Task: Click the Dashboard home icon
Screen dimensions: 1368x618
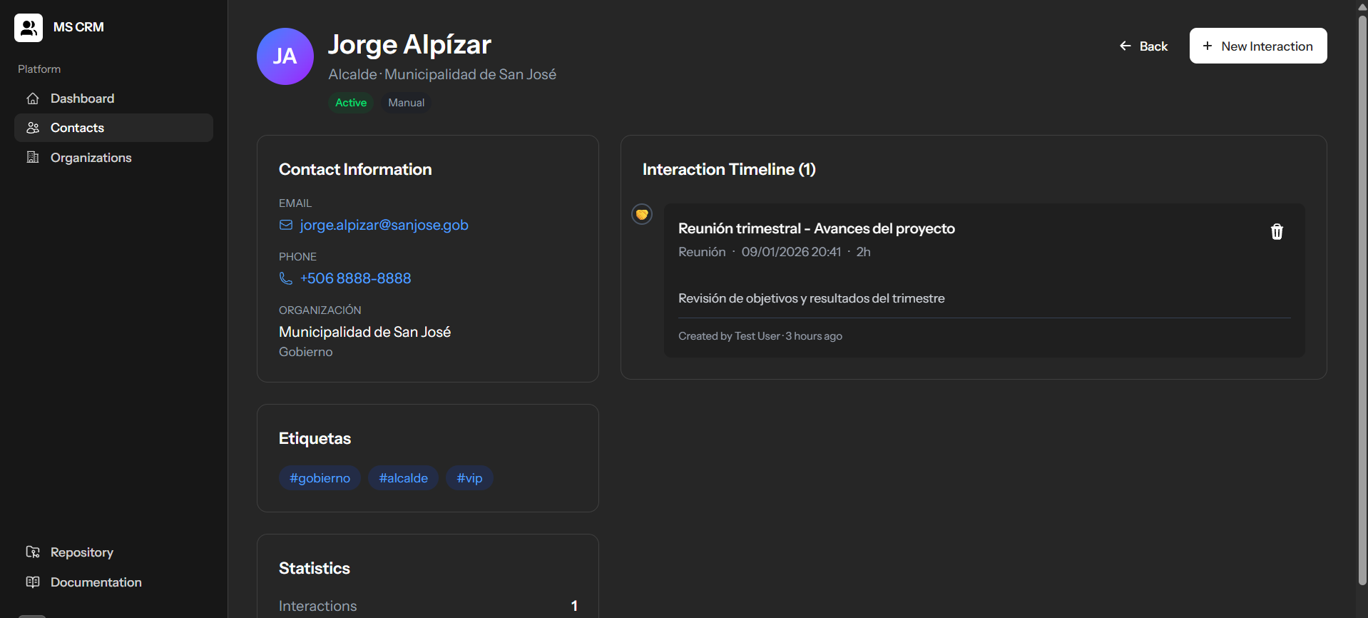Action: coord(33,98)
